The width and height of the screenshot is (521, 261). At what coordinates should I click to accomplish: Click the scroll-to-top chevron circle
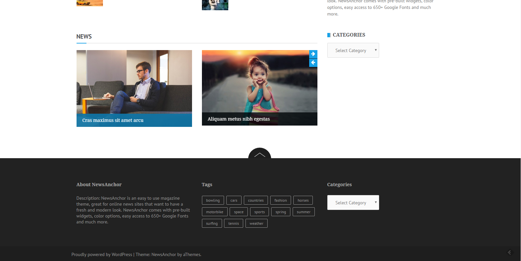259,154
